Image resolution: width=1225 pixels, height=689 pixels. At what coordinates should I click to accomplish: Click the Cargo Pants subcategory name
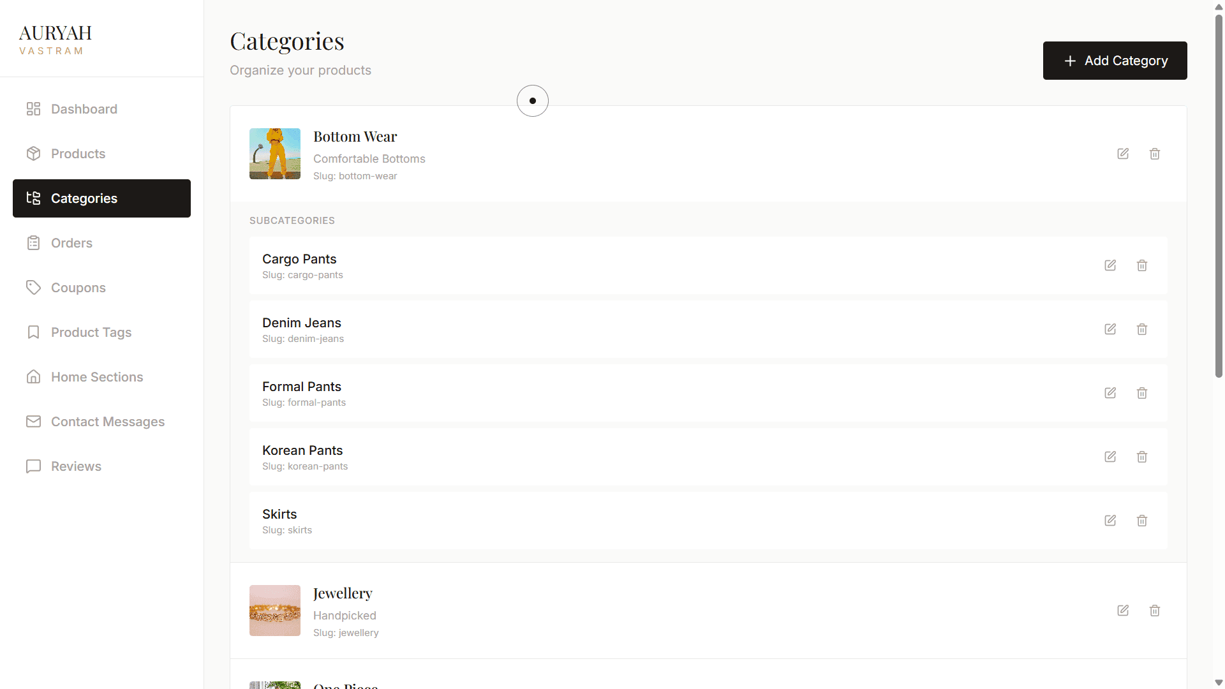tap(299, 259)
